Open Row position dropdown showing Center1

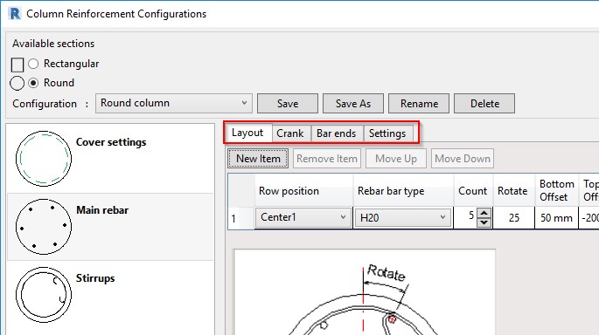(303, 217)
